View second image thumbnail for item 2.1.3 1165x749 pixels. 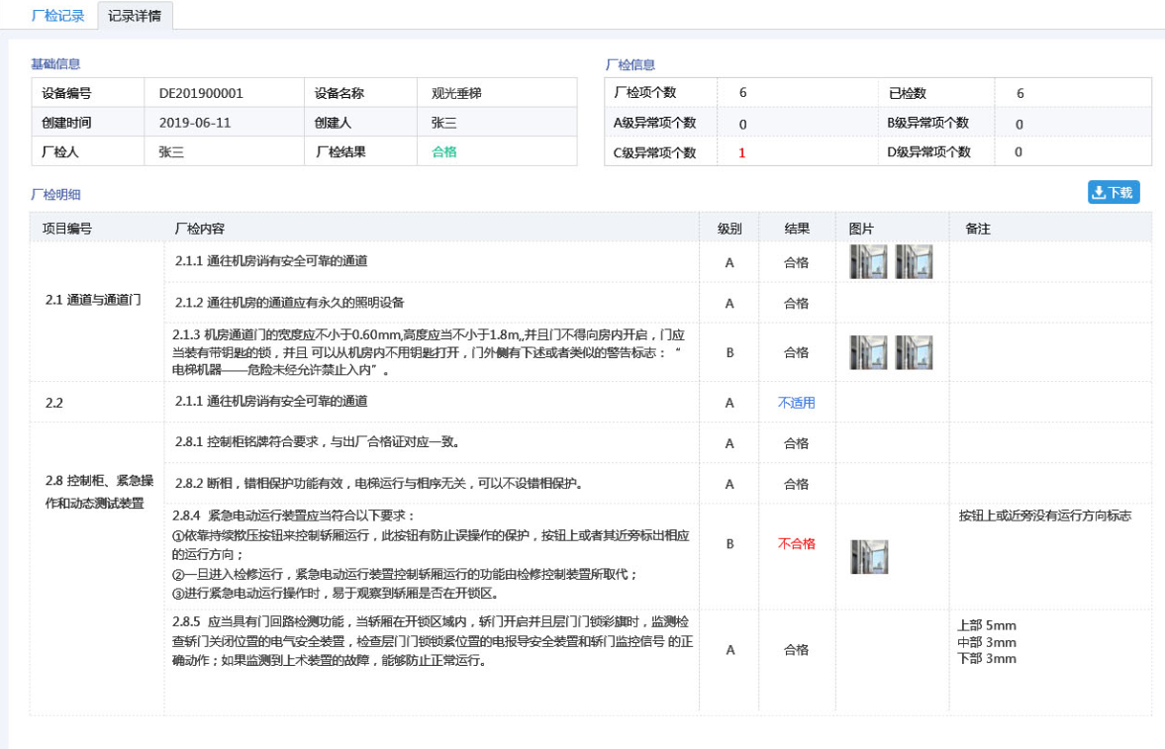pos(914,352)
